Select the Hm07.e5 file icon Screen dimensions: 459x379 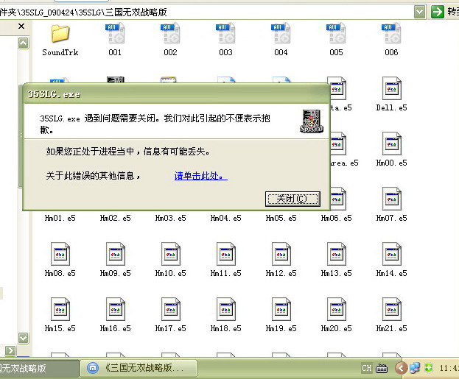coord(392,199)
